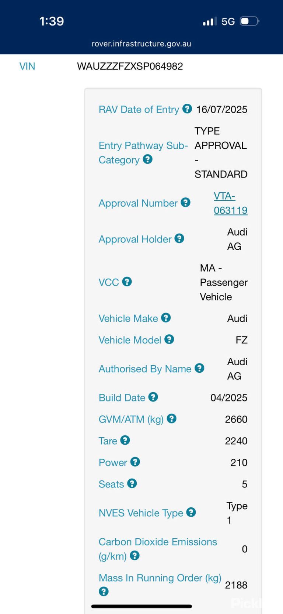Click the VCC question mark icon
283x614 pixels.
127,282
